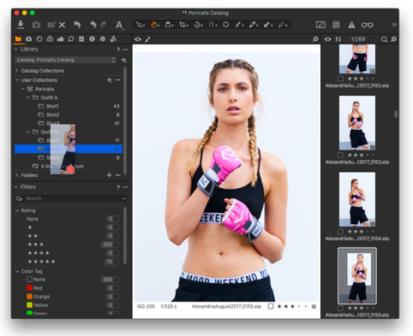Open the Text annotation A tool
Screen dimensions: 413x336
click(x=119, y=25)
